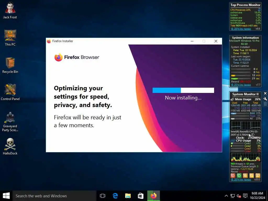Click the Firefox Installer window title text
This screenshot has height=201, width=268.
63,41
